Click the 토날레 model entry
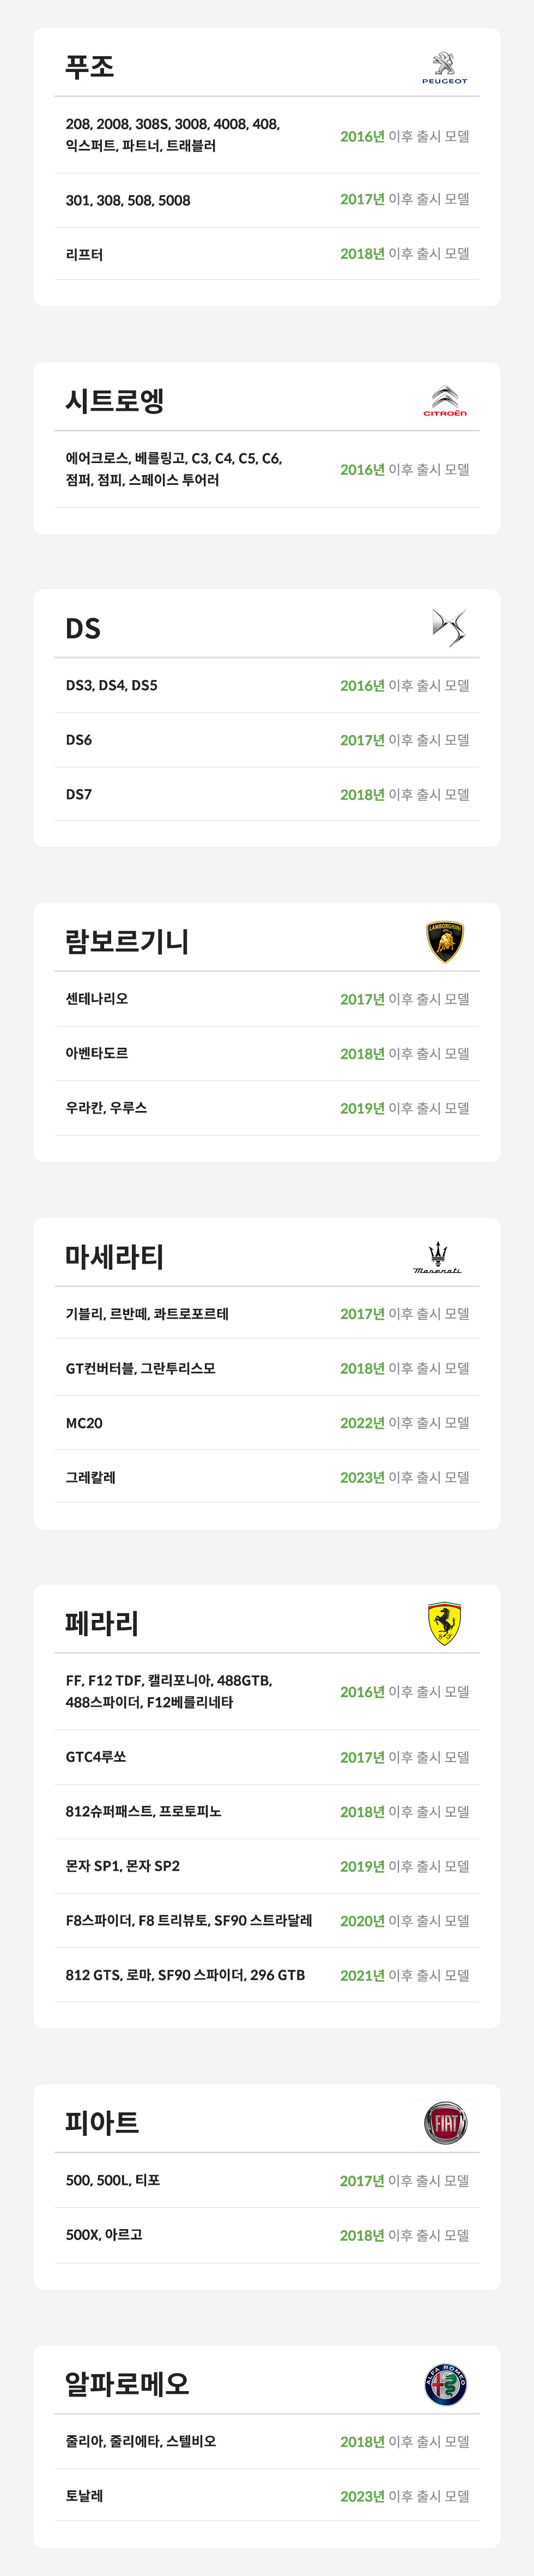 click(x=85, y=2496)
